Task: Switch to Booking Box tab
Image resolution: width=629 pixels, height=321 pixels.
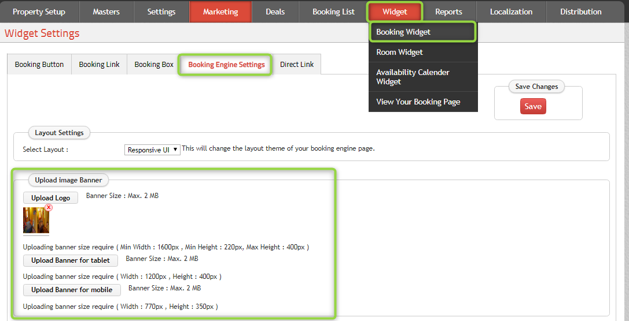Action: tap(154, 65)
